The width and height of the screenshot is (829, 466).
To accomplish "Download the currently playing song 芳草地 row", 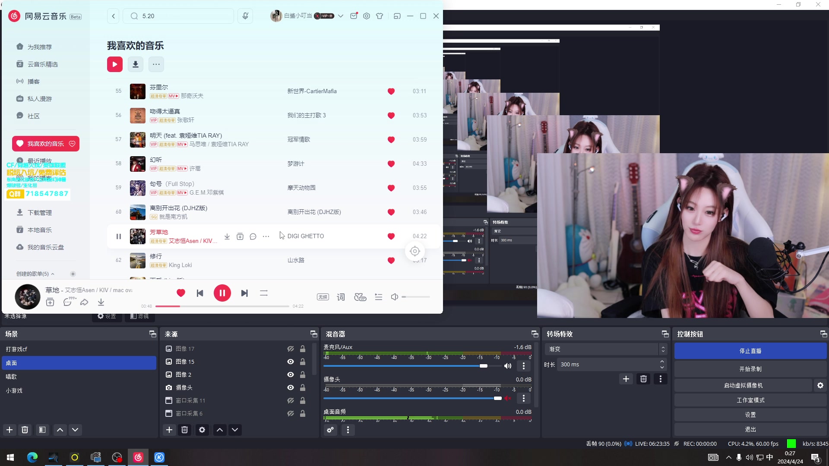I will [x=227, y=236].
